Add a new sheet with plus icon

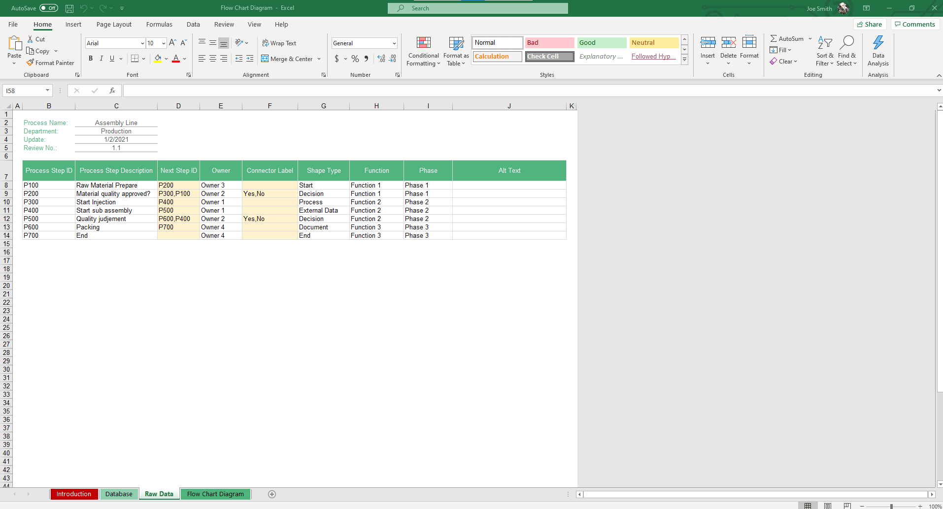click(272, 494)
